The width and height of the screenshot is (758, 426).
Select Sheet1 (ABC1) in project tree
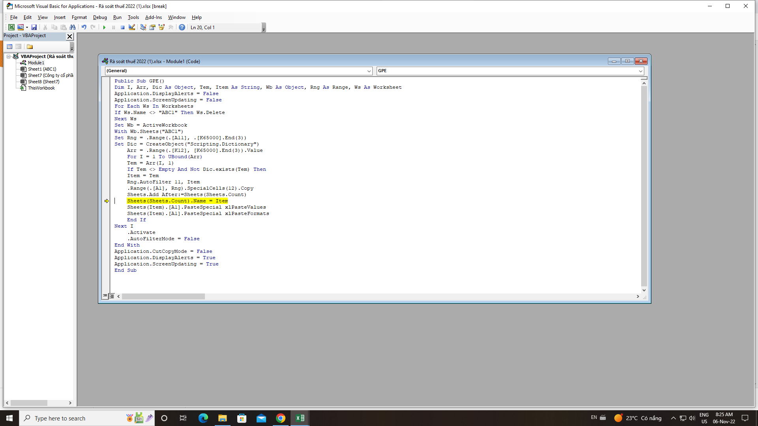click(42, 69)
